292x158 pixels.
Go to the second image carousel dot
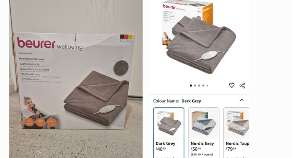pos(195,86)
